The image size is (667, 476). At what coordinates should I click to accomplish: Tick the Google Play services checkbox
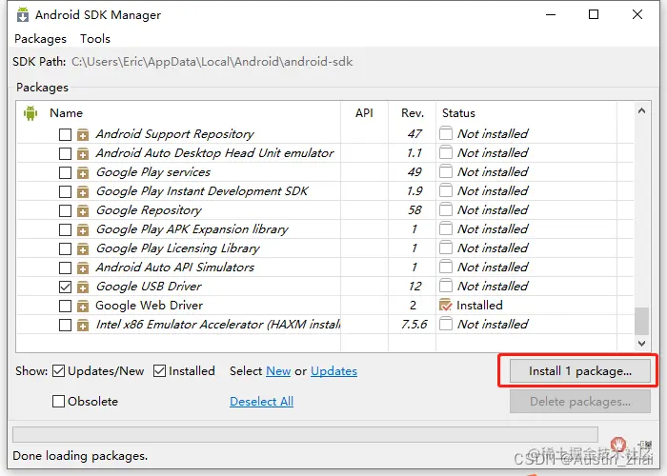[65, 173]
